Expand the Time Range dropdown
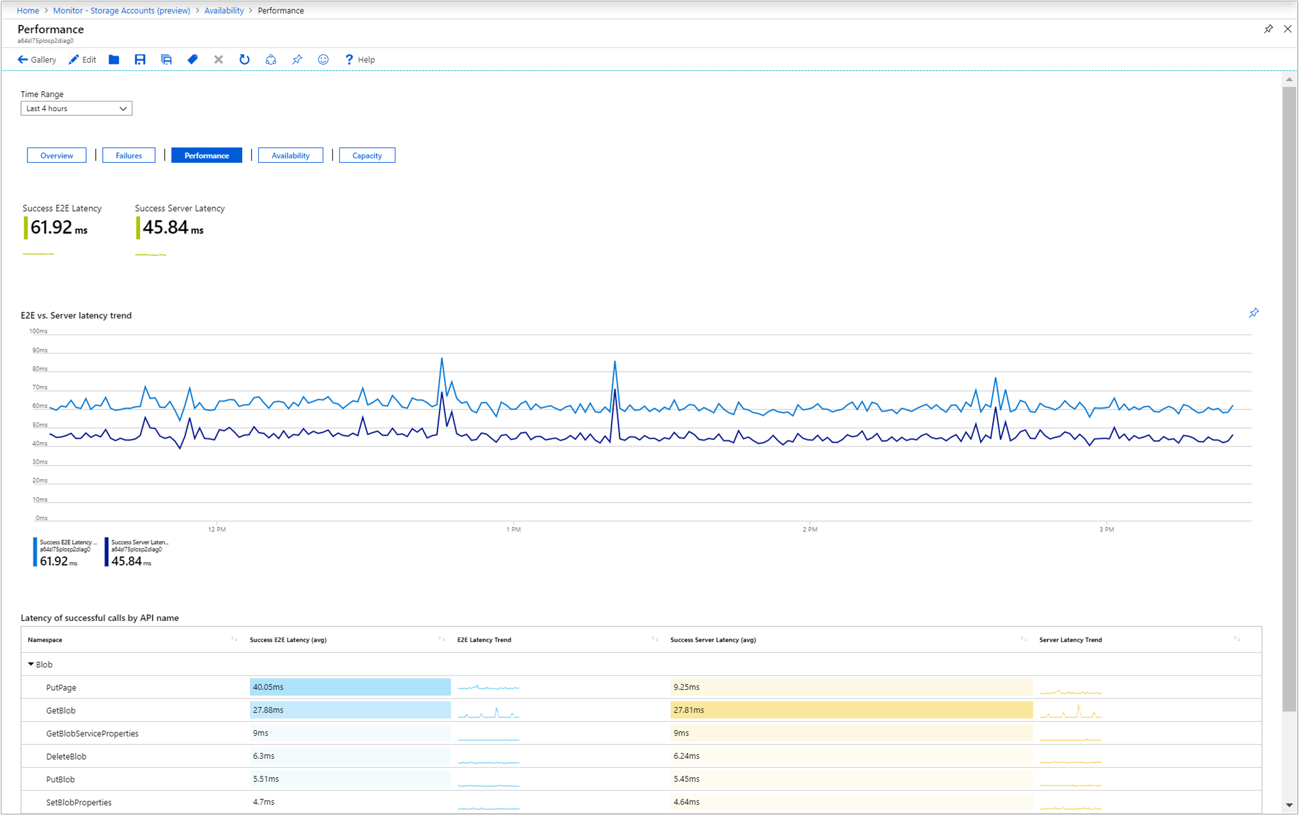This screenshot has height=815, width=1299. point(75,108)
